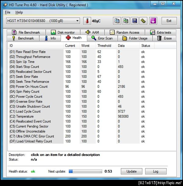This screenshot has width=183, height=186.
Task: Click the green Health status ok text
Action: click(33, 171)
